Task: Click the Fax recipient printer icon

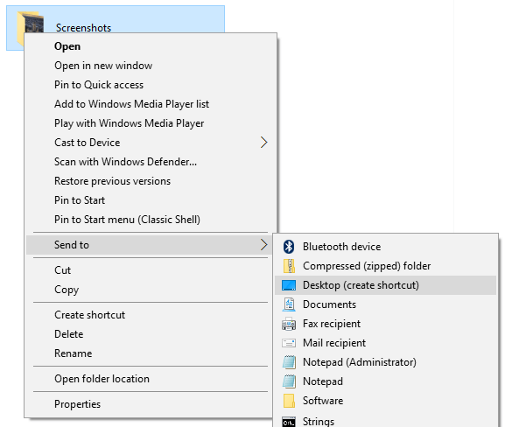Action: pos(289,324)
